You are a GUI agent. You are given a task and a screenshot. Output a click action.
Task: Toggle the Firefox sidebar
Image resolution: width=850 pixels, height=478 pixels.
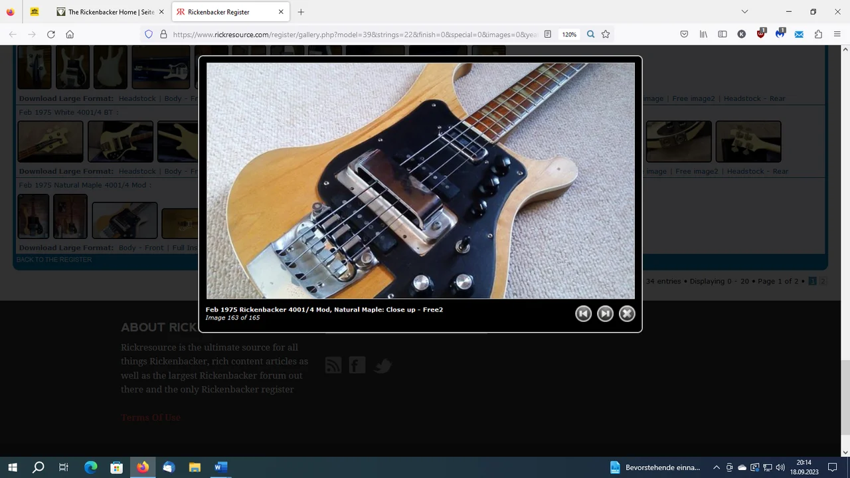[722, 35]
